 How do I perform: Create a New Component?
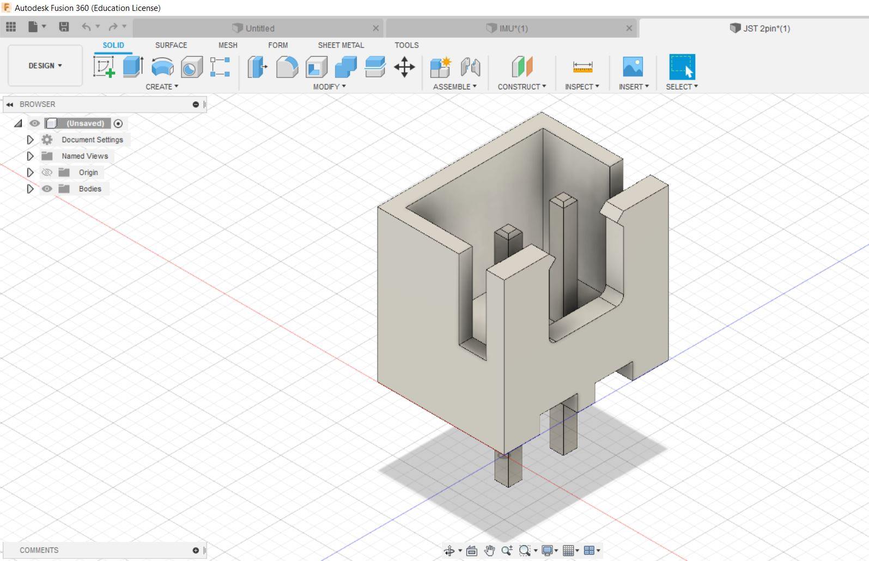(440, 67)
